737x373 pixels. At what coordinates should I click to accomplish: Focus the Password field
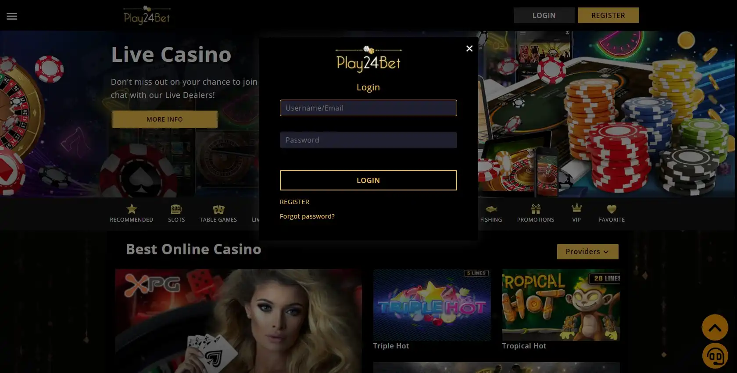pyautogui.click(x=368, y=140)
